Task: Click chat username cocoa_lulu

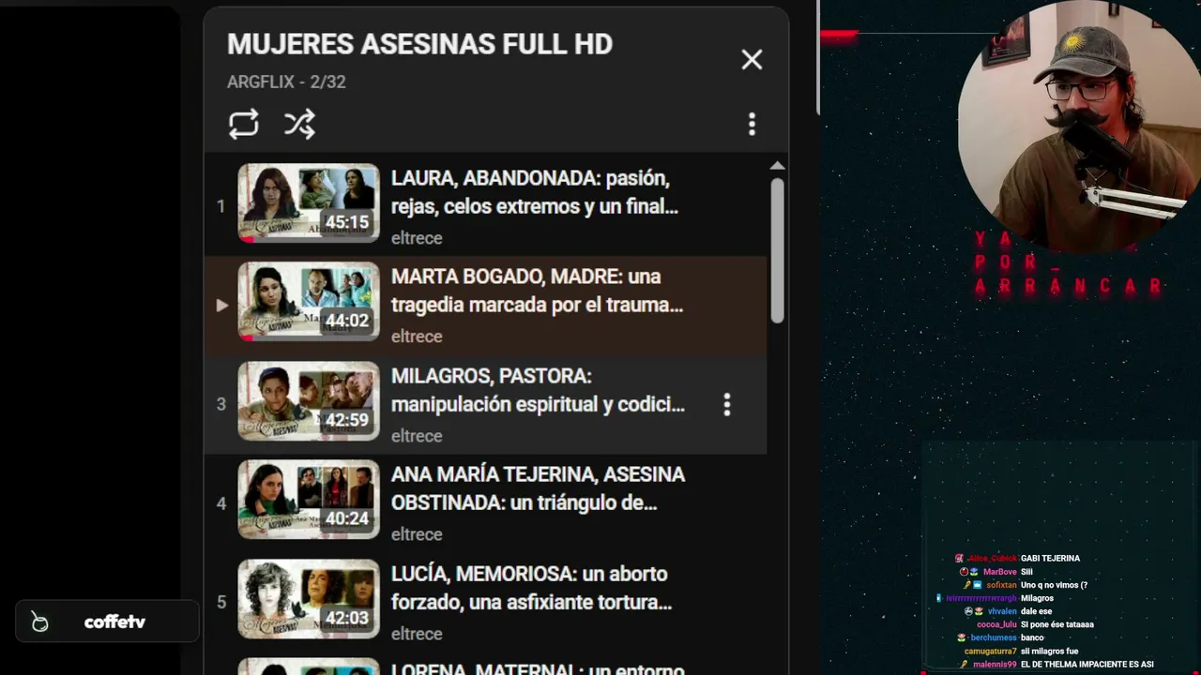Action: click(996, 624)
